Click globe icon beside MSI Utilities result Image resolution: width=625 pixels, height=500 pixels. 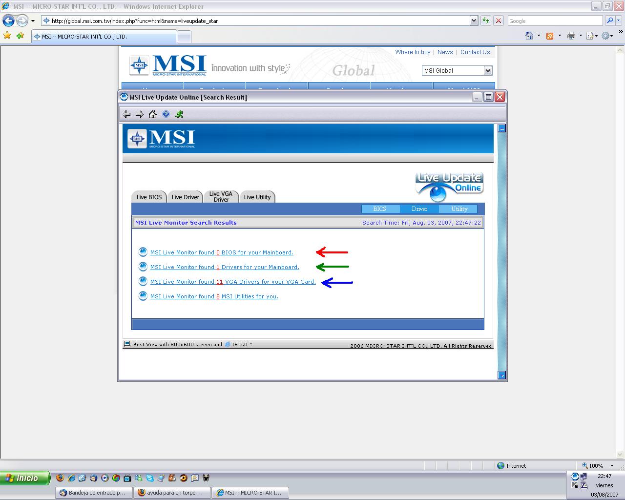coord(143,296)
